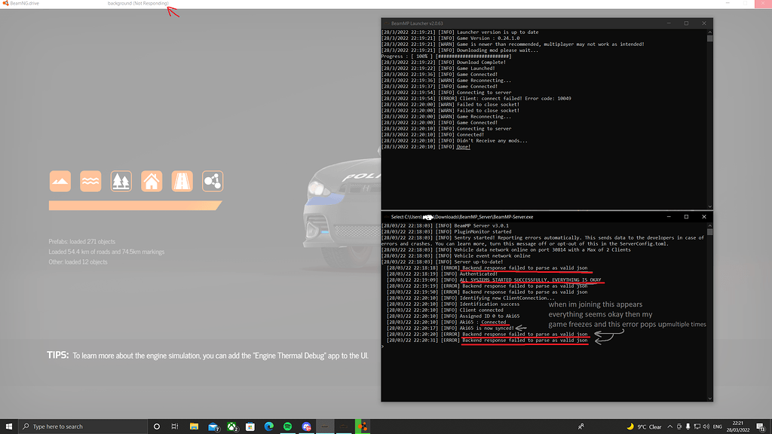Open the highlighted trees/forest icon

click(x=121, y=181)
